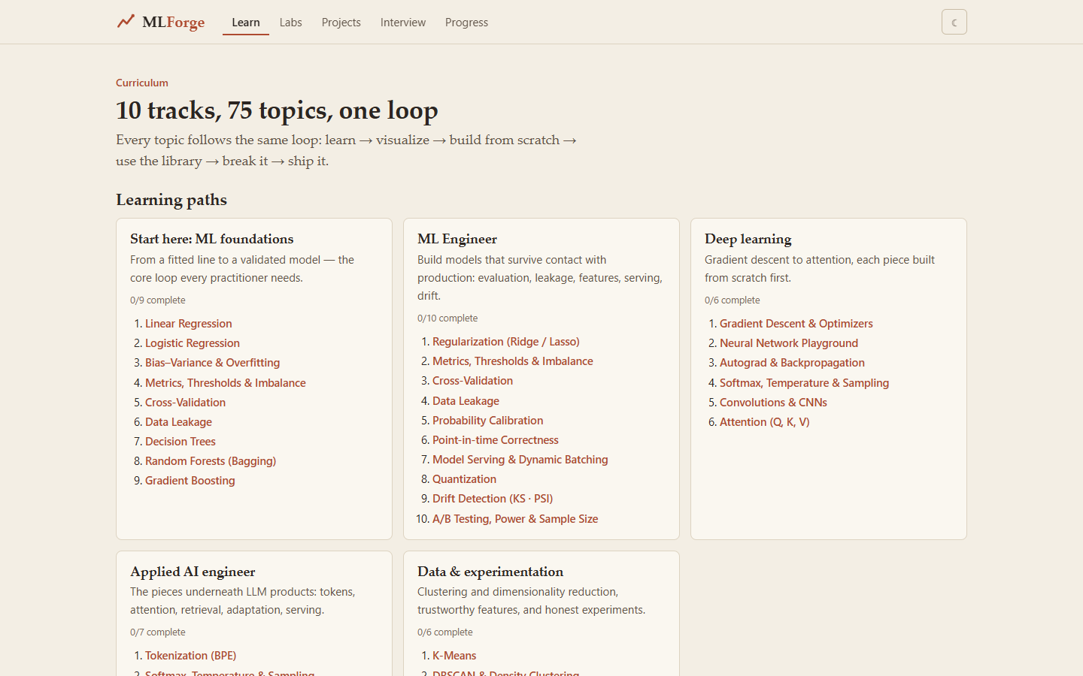
Task: Open Random Forests (Bagging) topic
Action: (x=211, y=461)
